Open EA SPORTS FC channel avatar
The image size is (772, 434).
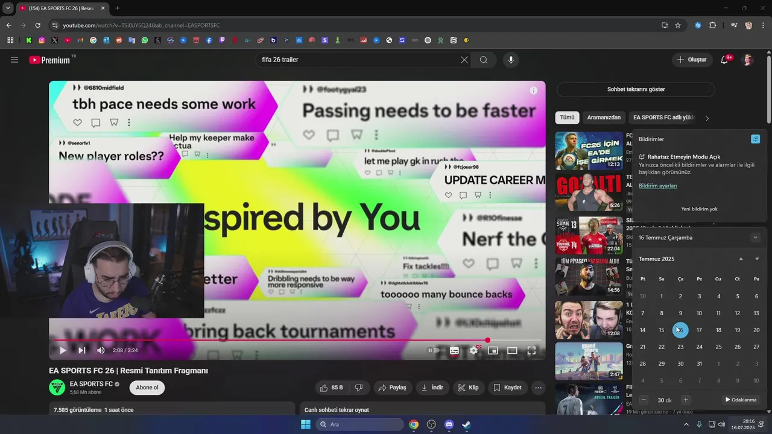point(57,388)
